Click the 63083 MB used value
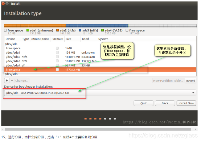This screenshot has height=142, width=201. coord(88,57)
